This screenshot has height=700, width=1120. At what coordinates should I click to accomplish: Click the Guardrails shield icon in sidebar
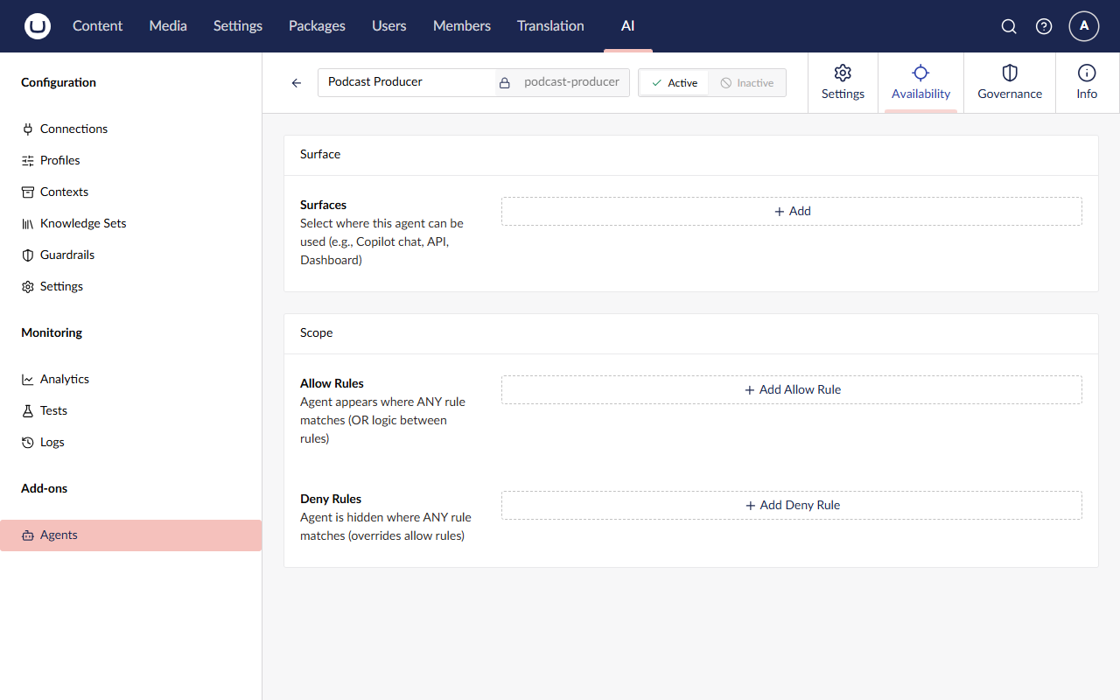[x=28, y=255]
